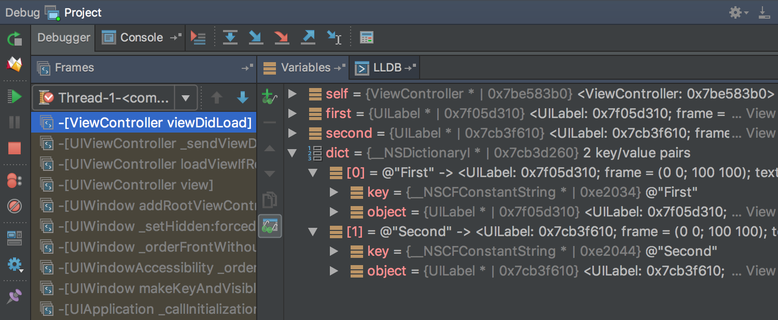
Task: Open the Thread-1 dropdown
Action: pyautogui.click(x=185, y=98)
